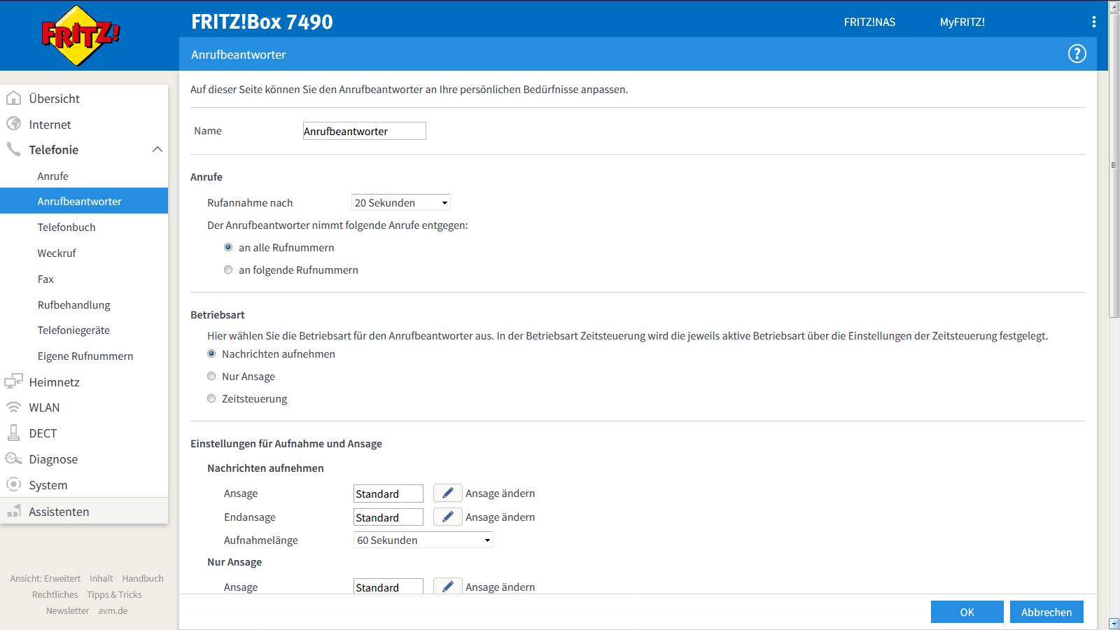The width and height of the screenshot is (1120, 630).
Task: Click Newsletter footer link
Action: [67, 610]
